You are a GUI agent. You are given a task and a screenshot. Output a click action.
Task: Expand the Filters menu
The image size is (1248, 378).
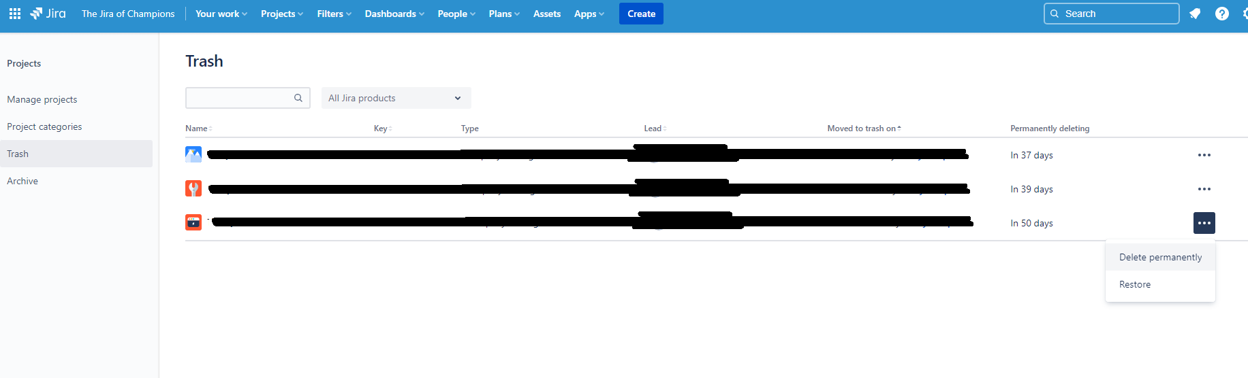pos(334,14)
